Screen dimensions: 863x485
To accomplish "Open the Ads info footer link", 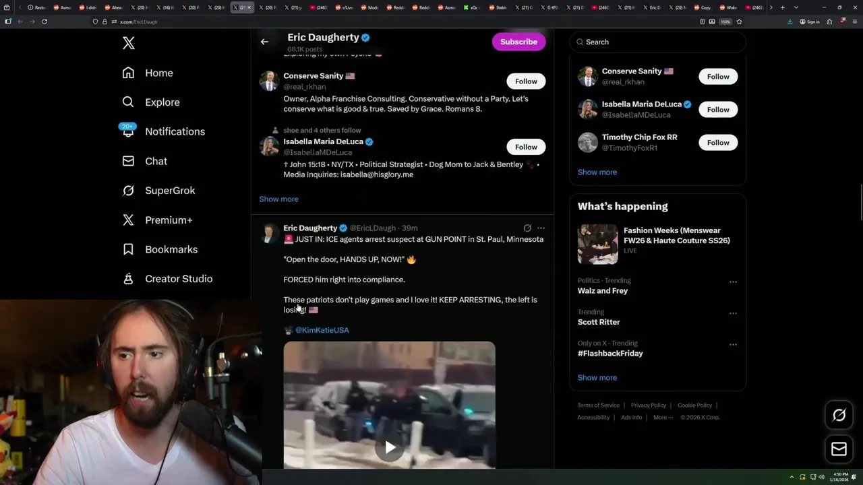I will coord(631,418).
